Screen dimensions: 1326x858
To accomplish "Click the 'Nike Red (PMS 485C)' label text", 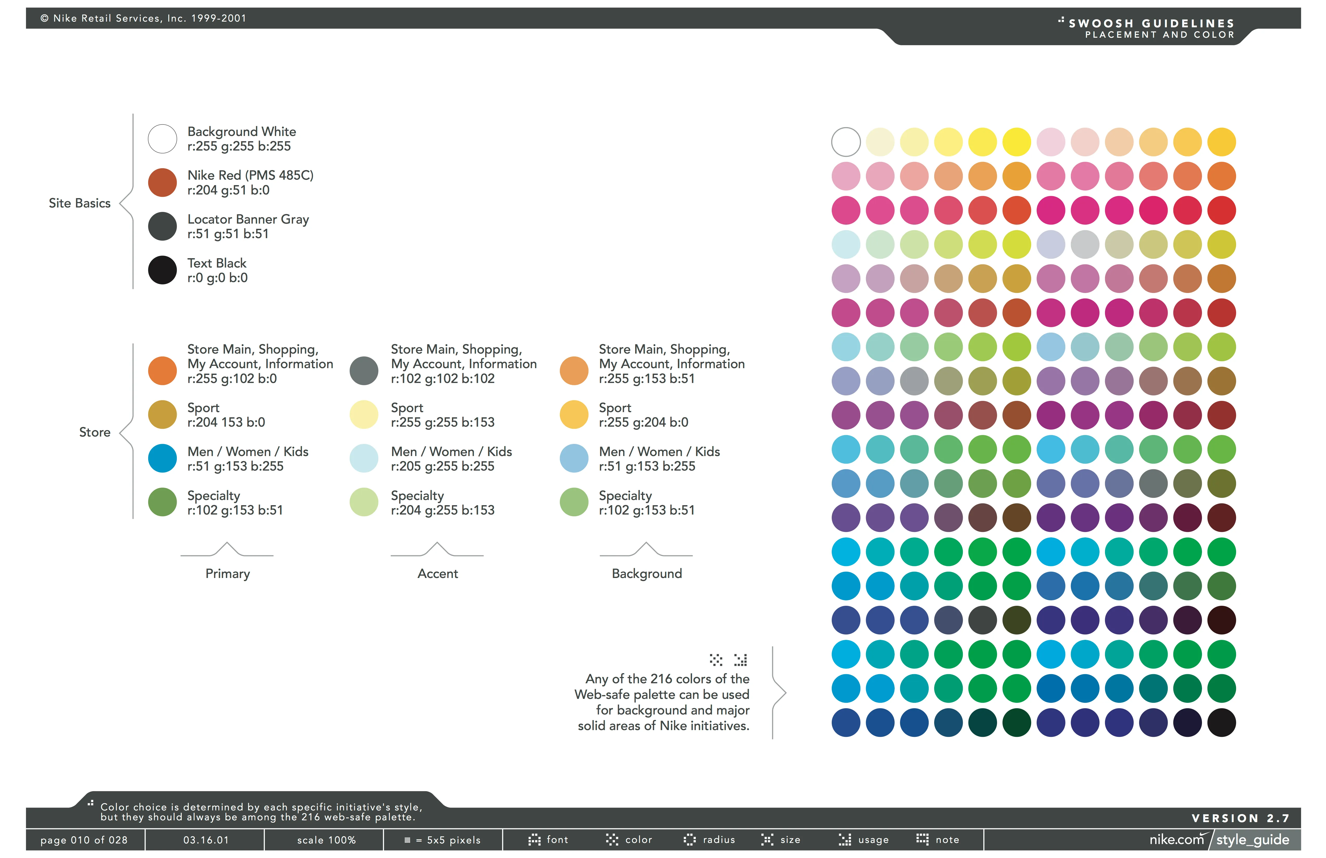I will [x=251, y=175].
